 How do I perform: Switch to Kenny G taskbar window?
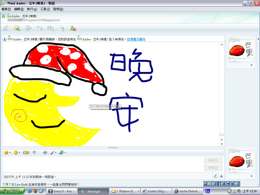pyautogui.click(x=62, y=191)
